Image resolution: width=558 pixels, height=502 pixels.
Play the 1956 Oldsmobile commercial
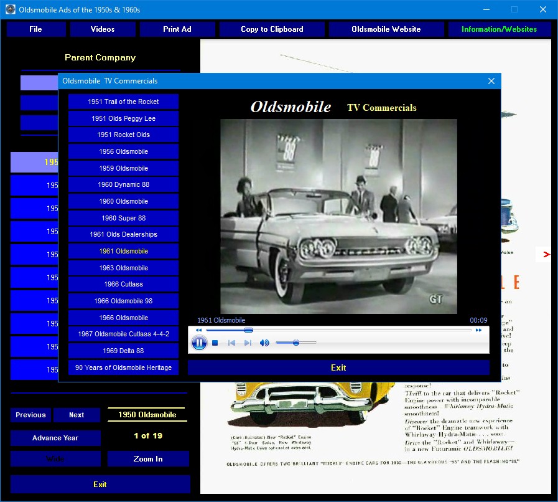click(124, 151)
